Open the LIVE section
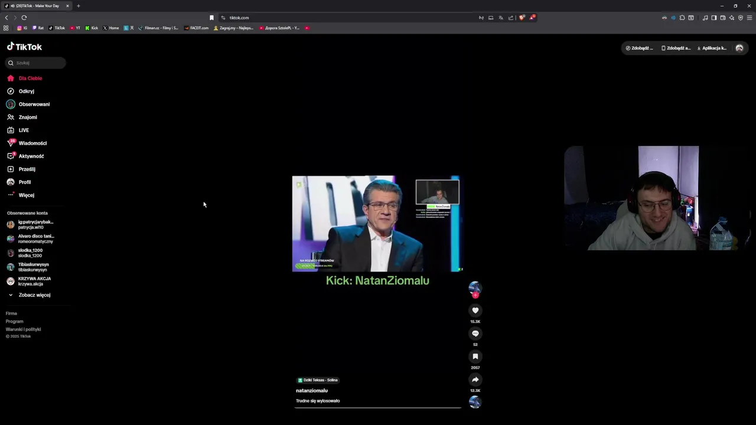The height and width of the screenshot is (425, 756). coord(18,130)
